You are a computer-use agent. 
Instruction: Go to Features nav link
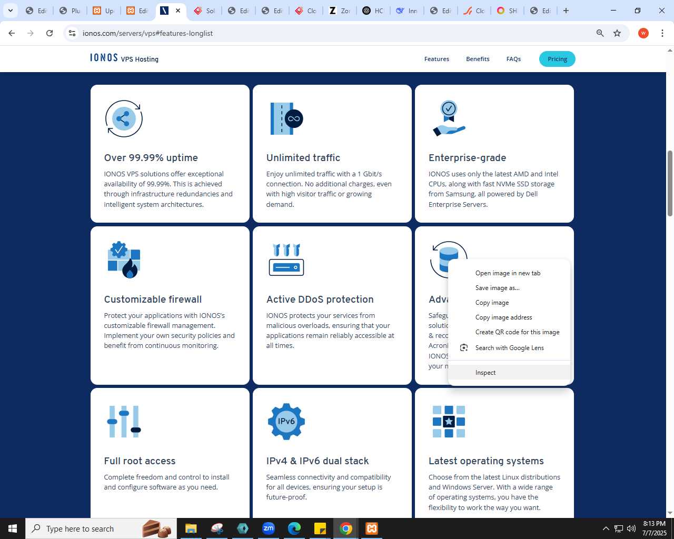pos(437,59)
